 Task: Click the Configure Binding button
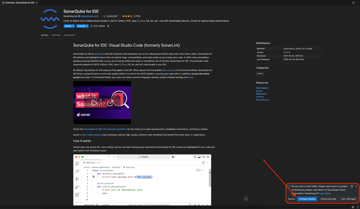307,199
